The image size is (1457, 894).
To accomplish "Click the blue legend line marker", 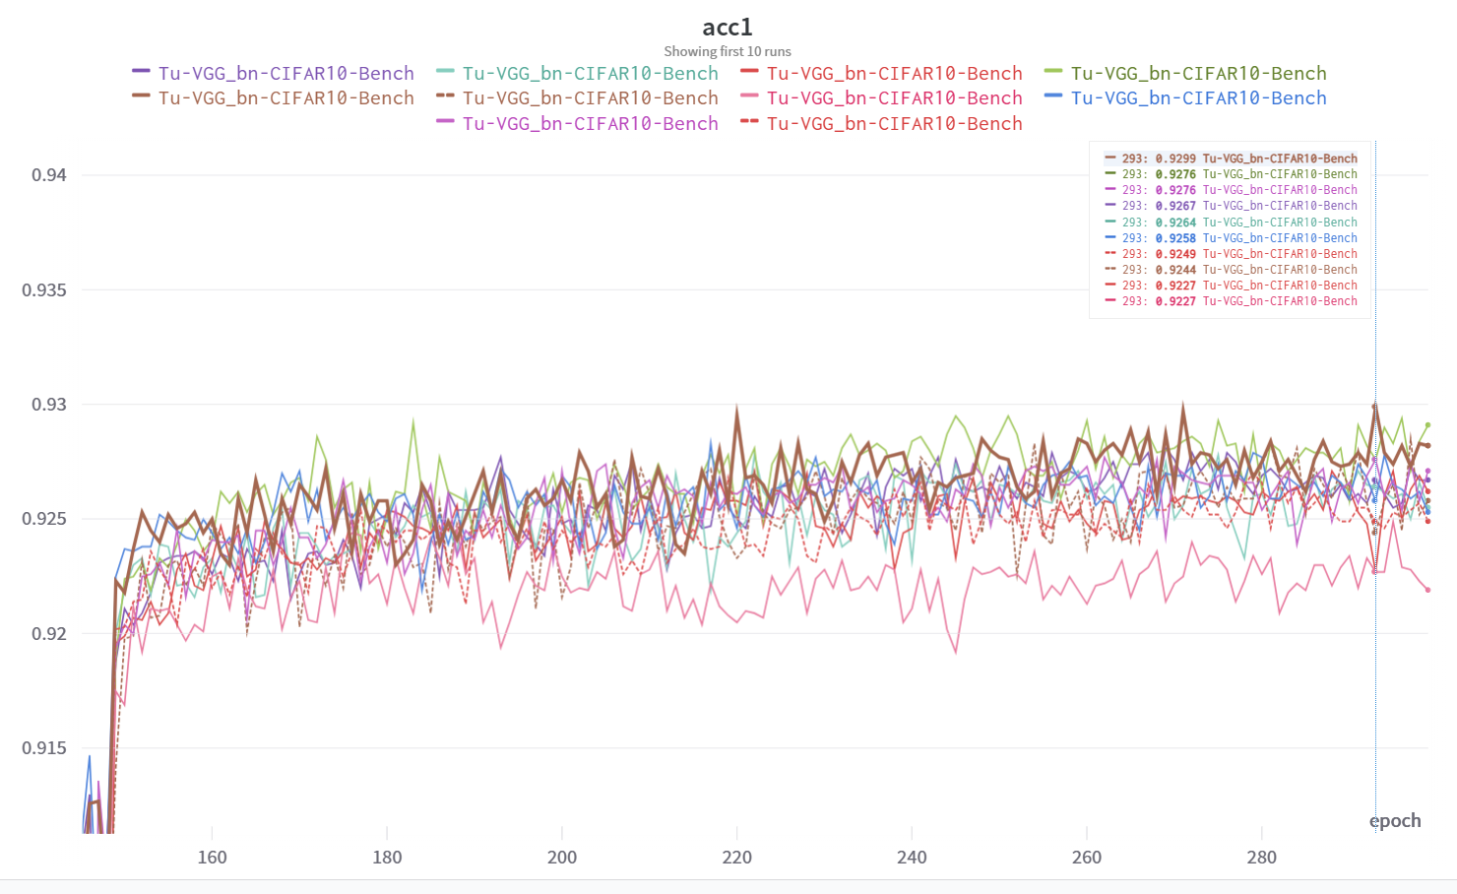I will click(x=1054, y=97).
